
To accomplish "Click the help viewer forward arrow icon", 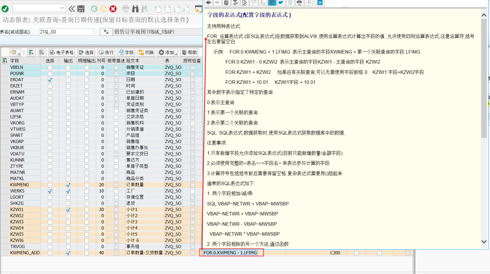I will tap(217, 3).
